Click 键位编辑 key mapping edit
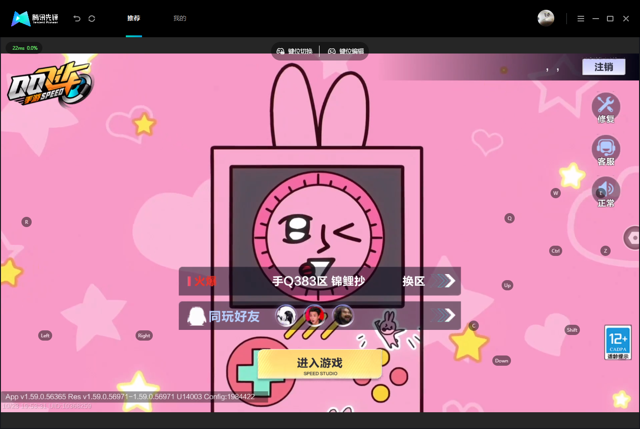This screenshot has width=640, height=429. point(346,51)
